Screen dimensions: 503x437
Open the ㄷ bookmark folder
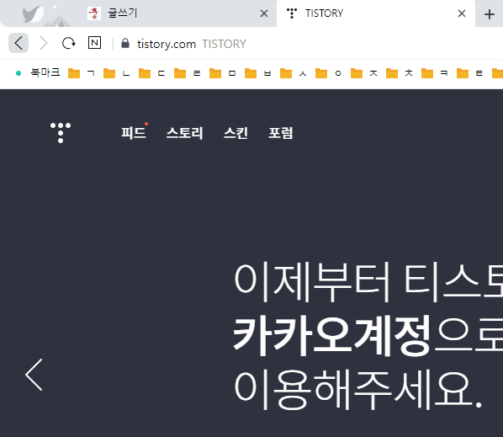[x=152, y=73]
